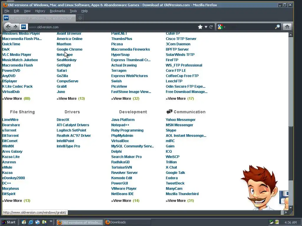Click View More (32) link
The height and width of the screenshot is (226, 302).
tap(125, 99)
